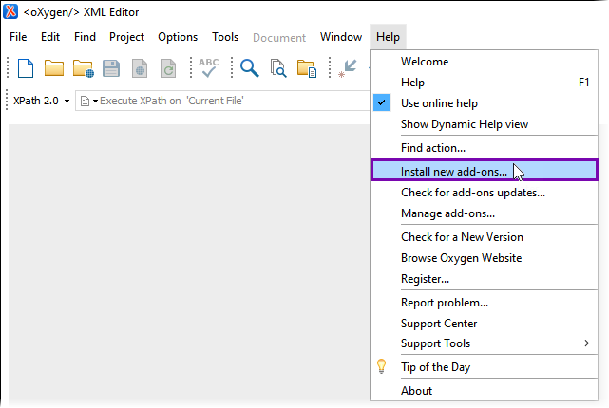The image size is (609, 408).
Task: Click the blue arrow last-modification icon
Action: coord(348,68)
